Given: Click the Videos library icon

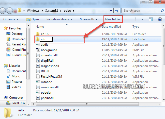Looking at the screenshot, I should tap(8, 87).
